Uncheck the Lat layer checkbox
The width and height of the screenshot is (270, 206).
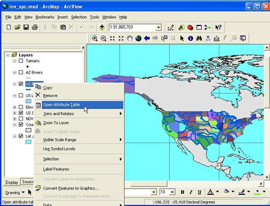pos(21,136)
